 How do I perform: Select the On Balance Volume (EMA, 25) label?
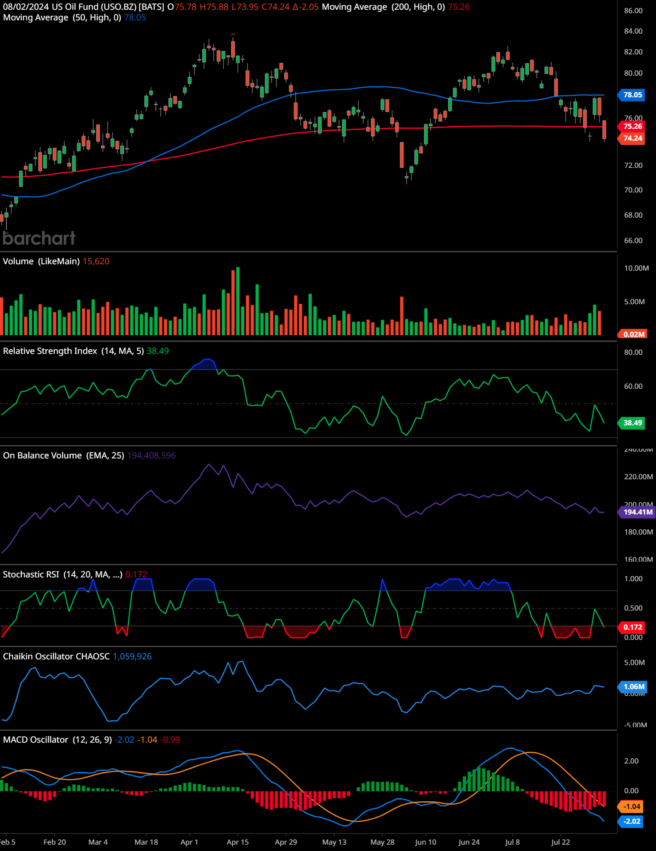point(64,455)
